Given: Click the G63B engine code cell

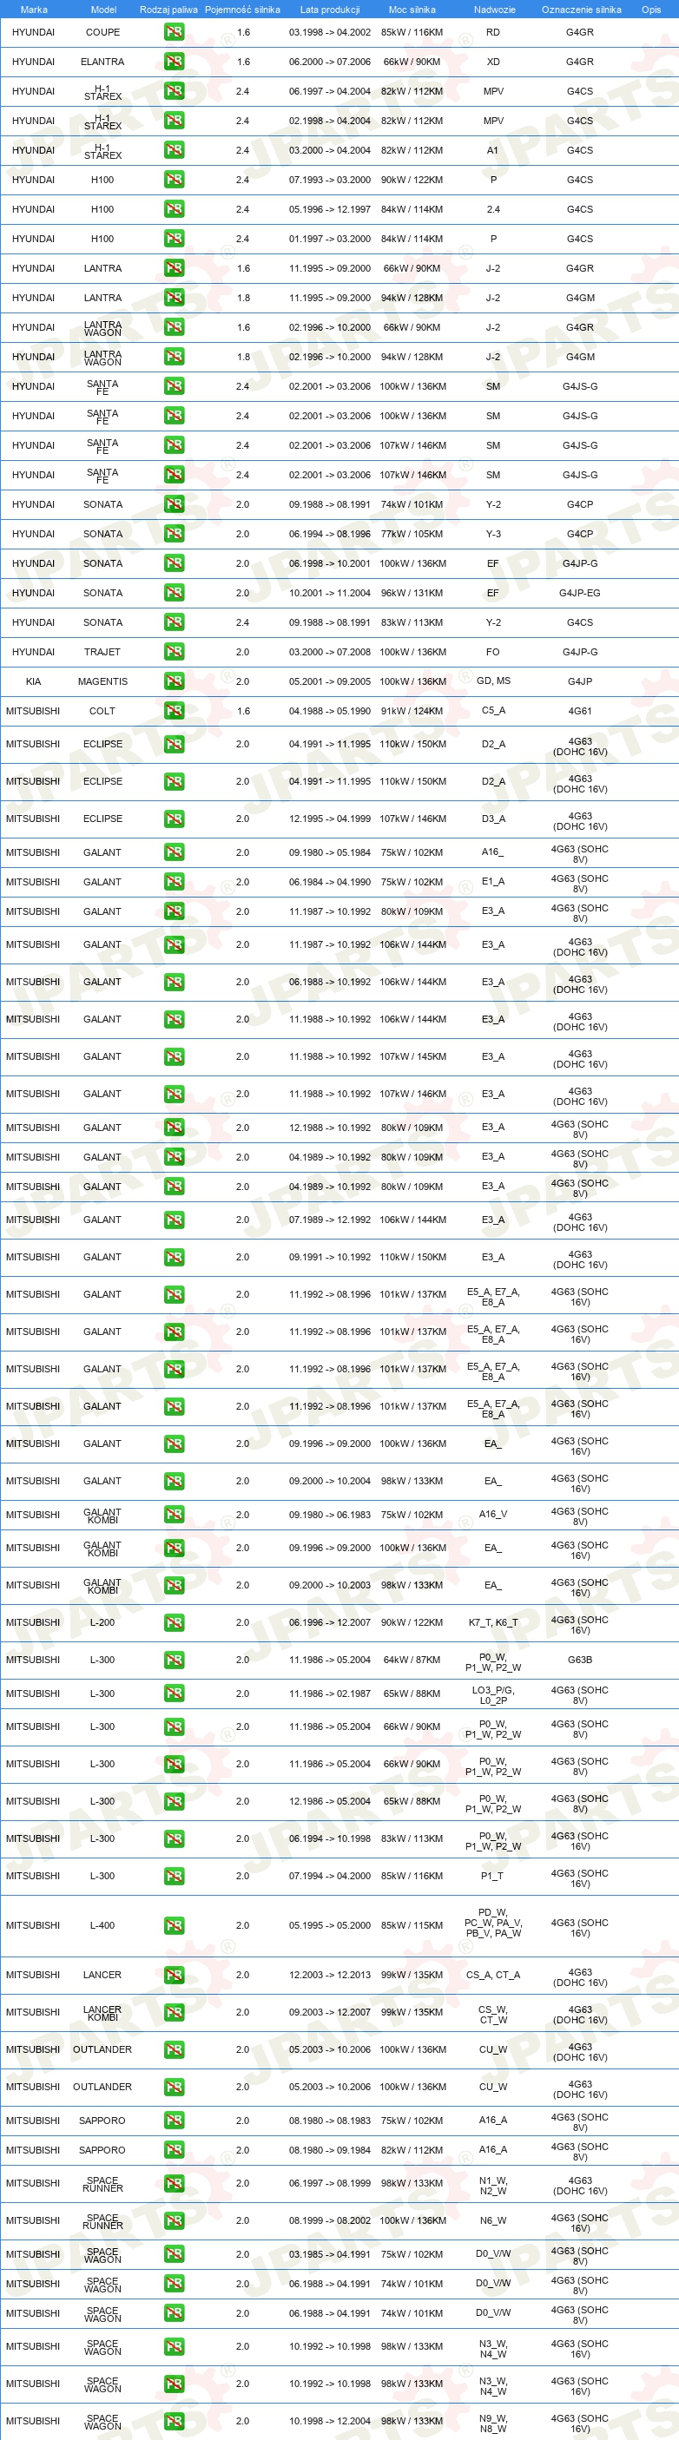Looking at the screenshot, I should pos(579,1660).
